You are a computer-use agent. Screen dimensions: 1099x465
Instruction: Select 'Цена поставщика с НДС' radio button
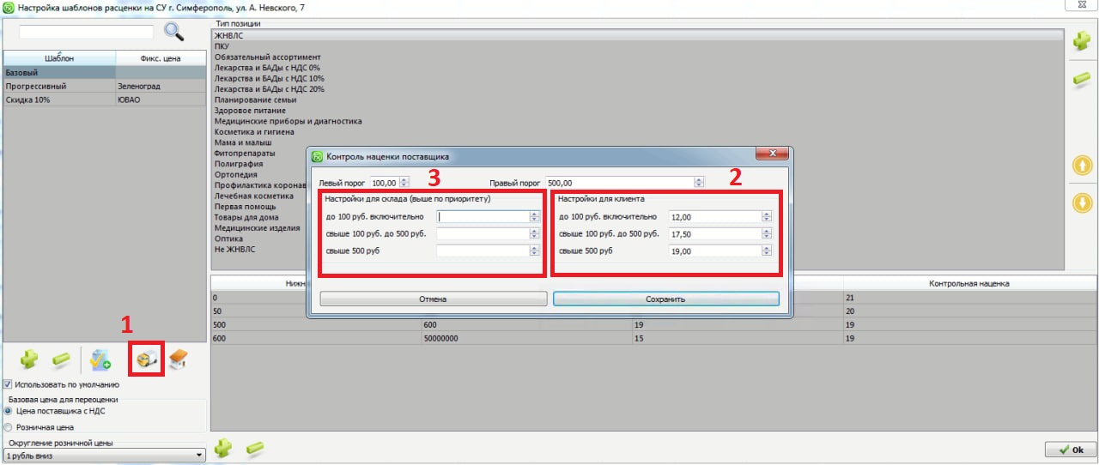pyautogui.click(x=8, y=412)
